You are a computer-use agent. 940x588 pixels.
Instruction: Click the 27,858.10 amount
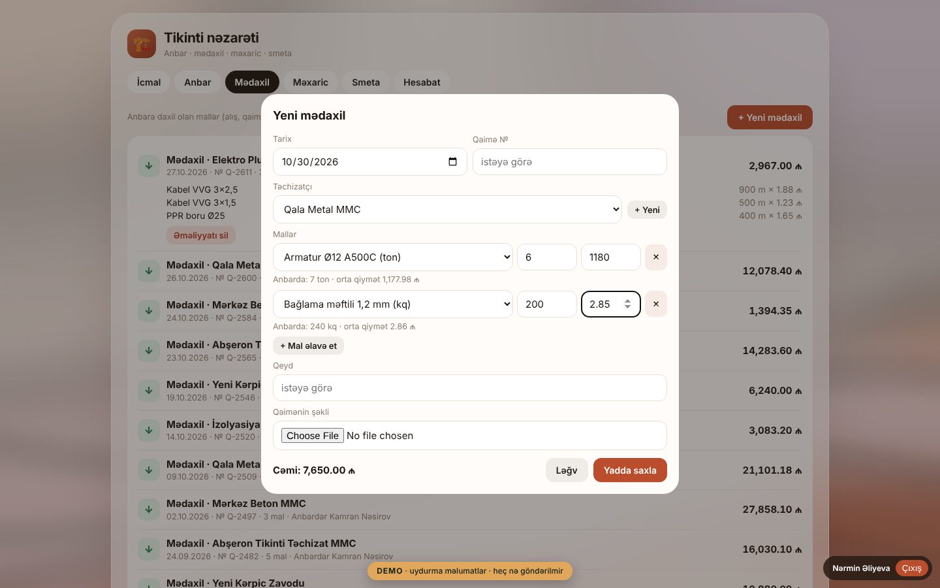(x=772, y=510)
